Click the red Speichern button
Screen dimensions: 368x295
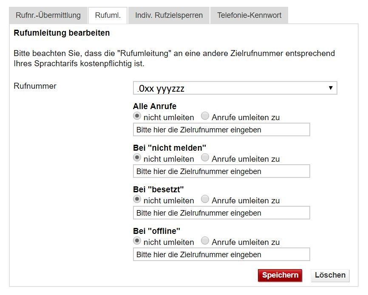(280, 275)
